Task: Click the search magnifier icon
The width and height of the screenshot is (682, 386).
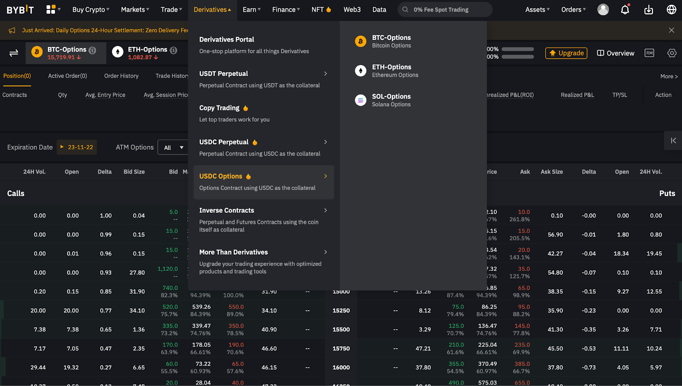Action: [x=405, y=9]
